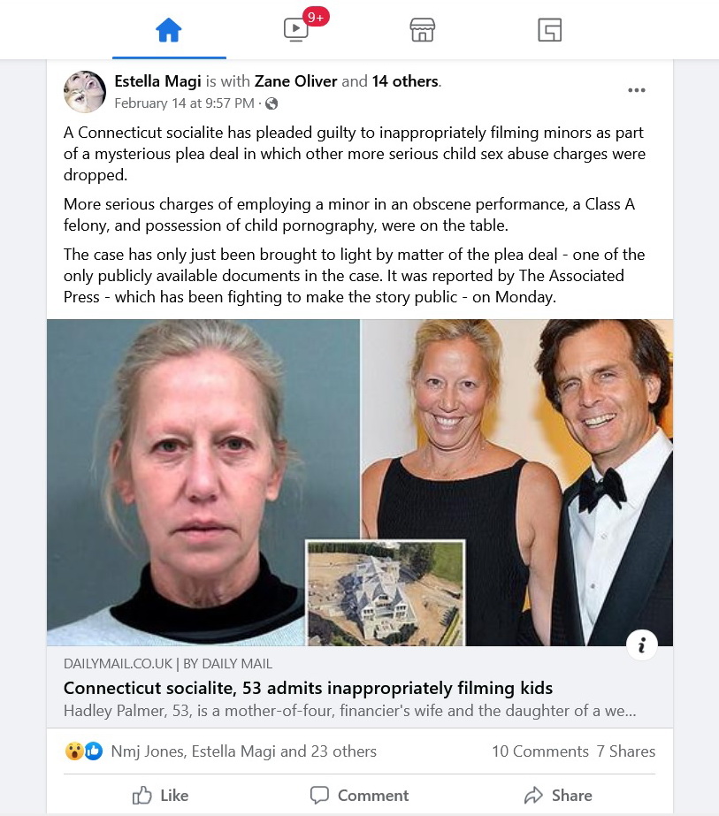This screenshot has width=719, height=816.
Task: Open Zane Oliver's profile link
Action: pyautogui.click(x=295, y=81)
